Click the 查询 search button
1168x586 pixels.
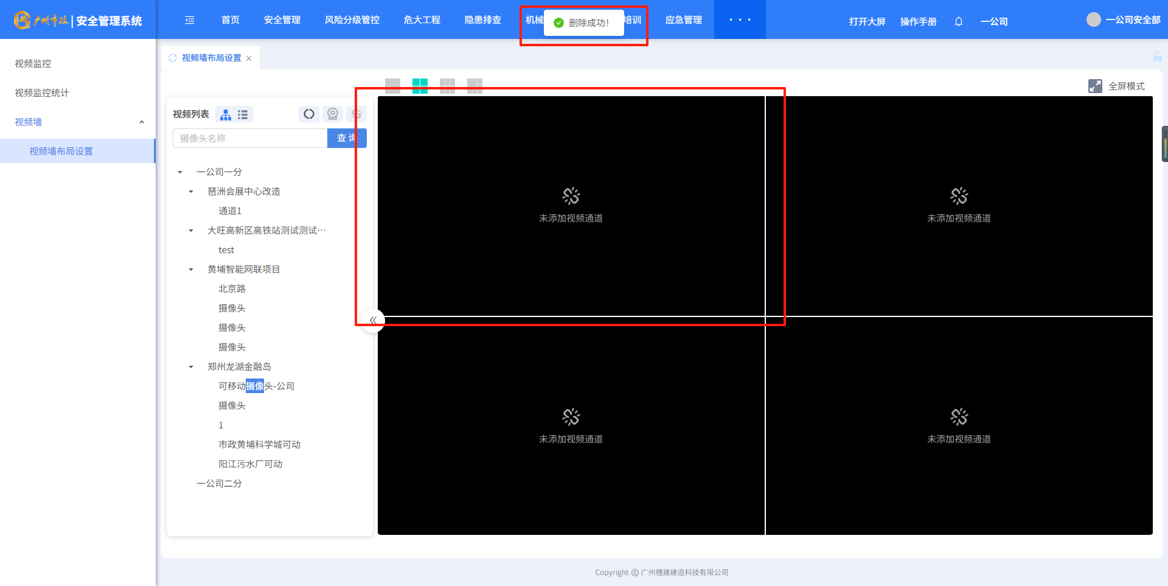click(x=347, y=138)
